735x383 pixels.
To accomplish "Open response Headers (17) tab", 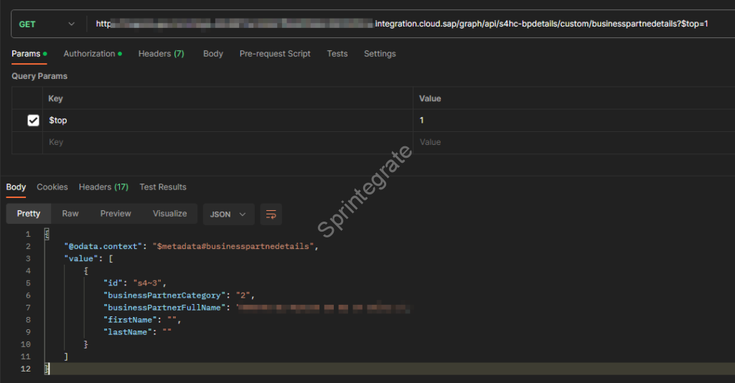I will [103, 187].
